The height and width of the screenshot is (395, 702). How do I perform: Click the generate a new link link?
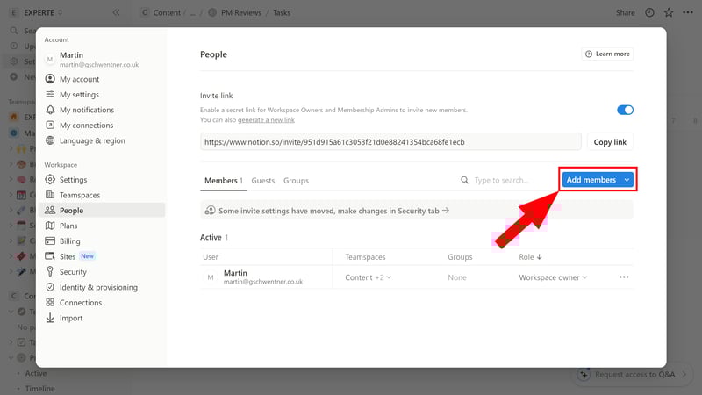(266, 120)
